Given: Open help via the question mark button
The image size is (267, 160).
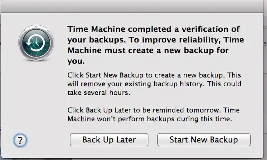Looking at the screenshot, I should tap(20, 140).
